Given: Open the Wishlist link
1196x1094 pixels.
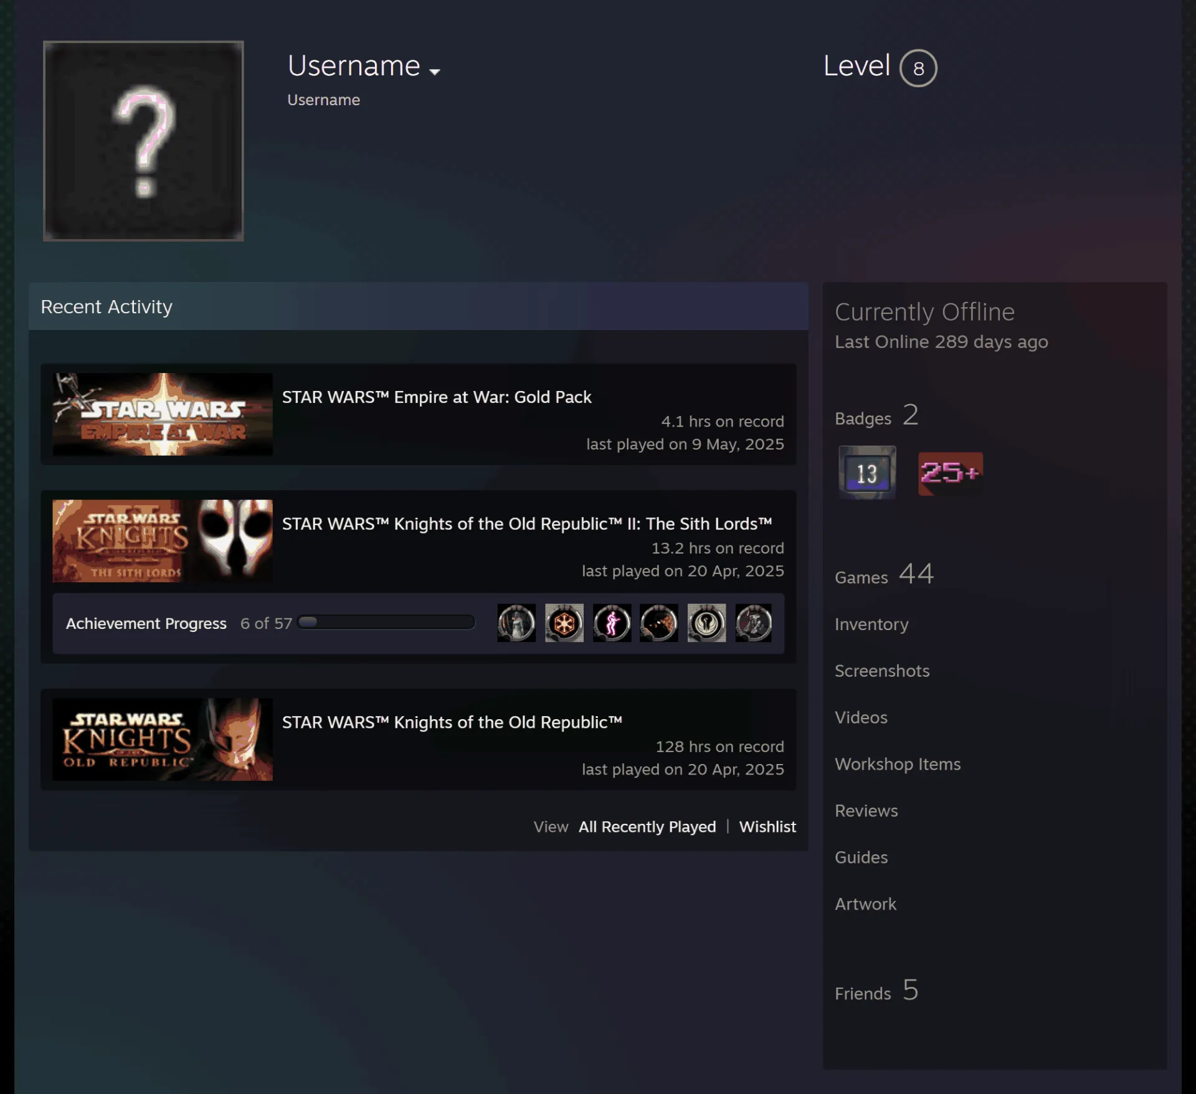Looking at the screenshot, I should pos(767,827).
